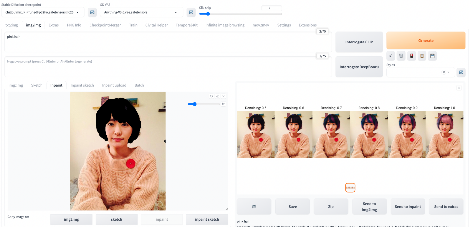Close the output gallery preview

tap(459, 88)
